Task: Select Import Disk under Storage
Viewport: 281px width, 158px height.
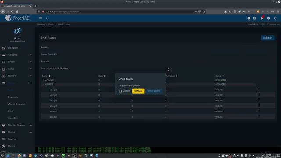Action: [13, 118]
